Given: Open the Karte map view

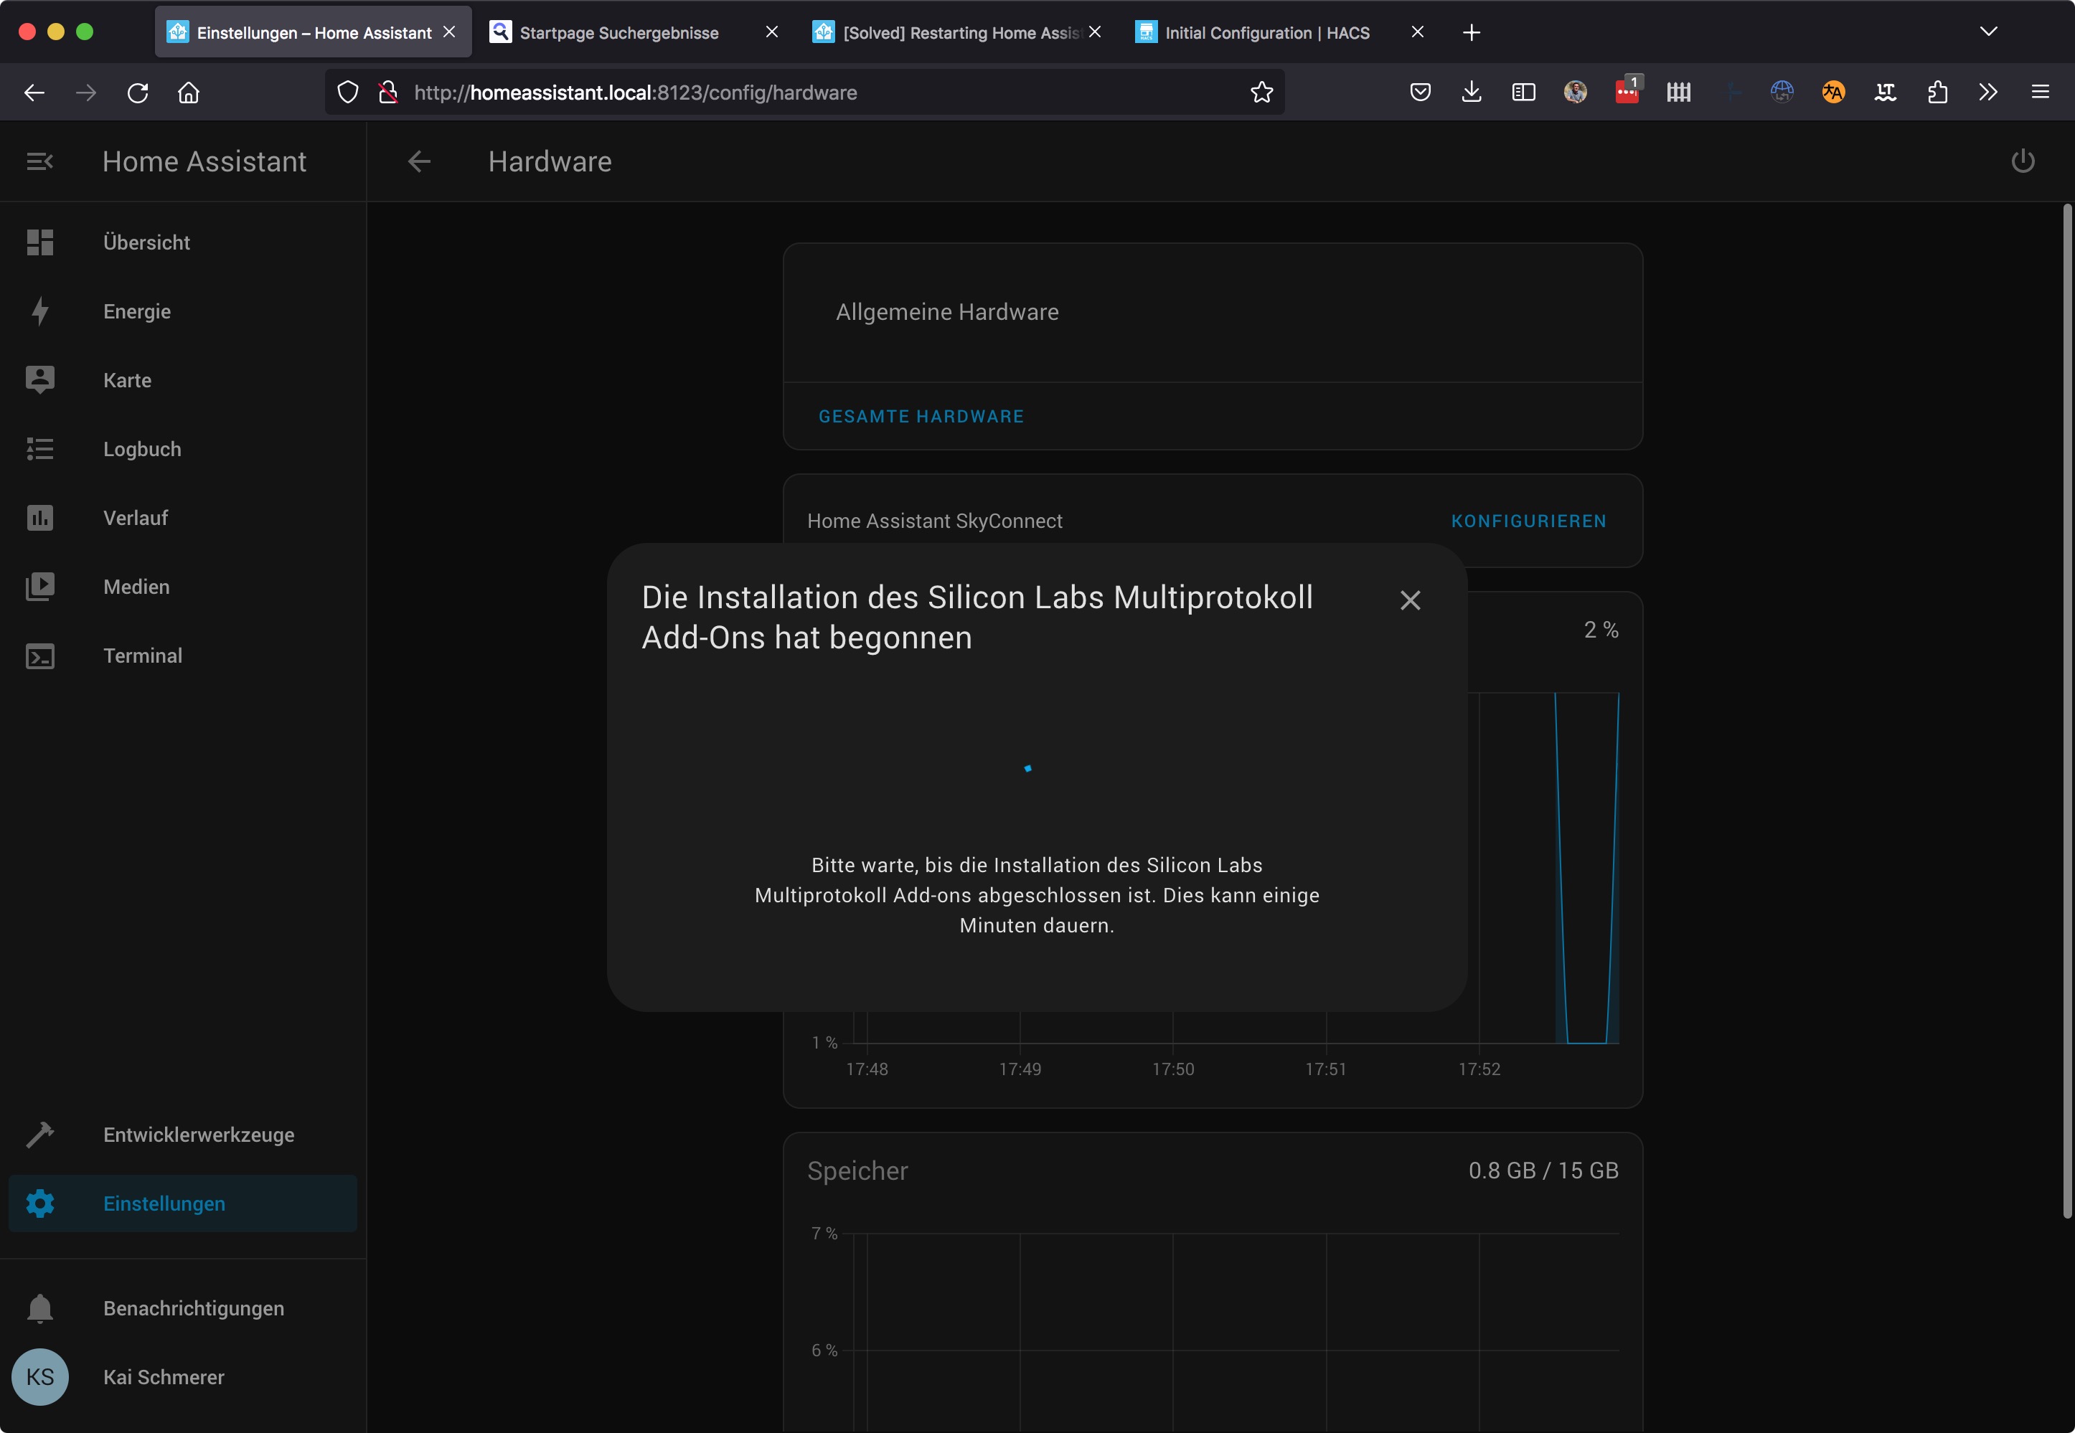Looking at the screenshot, I should 127,381.
